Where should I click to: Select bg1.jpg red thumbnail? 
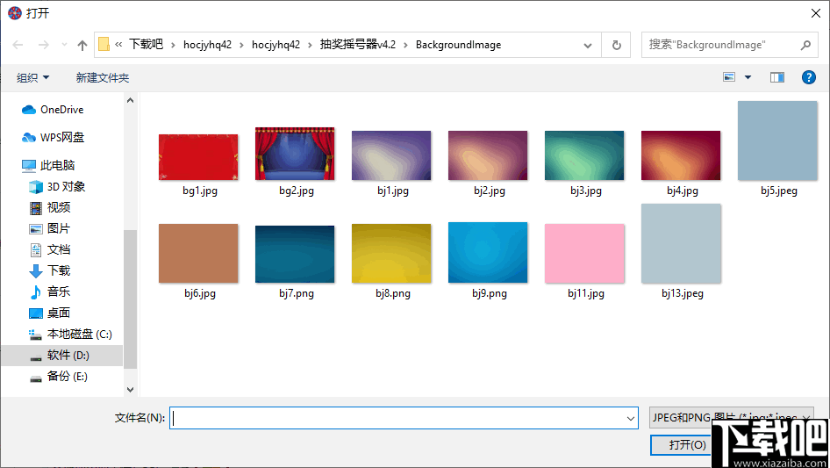coord(198,157)
